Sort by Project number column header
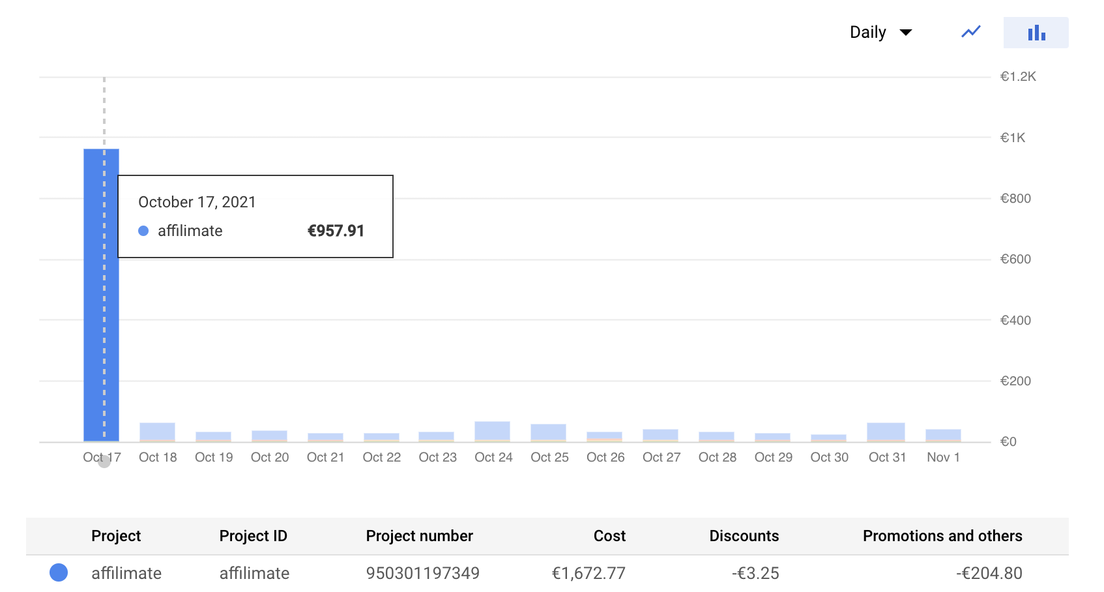This screenshot has height=592, width=1104. click(419, 536)
